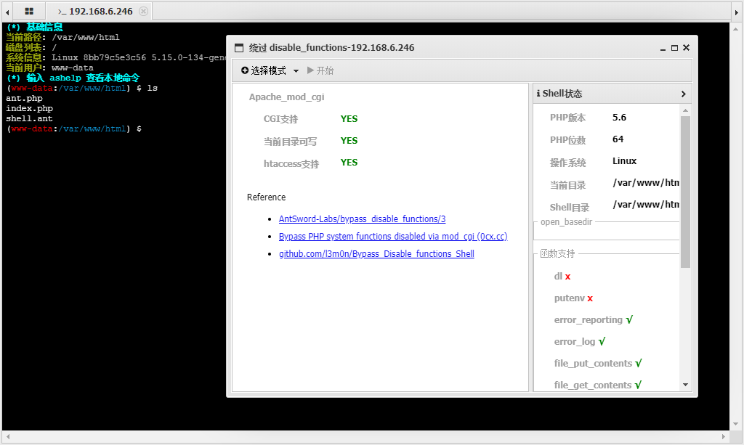
Task: Close the disable_functions bypass dialog
Action: point(686,48)
